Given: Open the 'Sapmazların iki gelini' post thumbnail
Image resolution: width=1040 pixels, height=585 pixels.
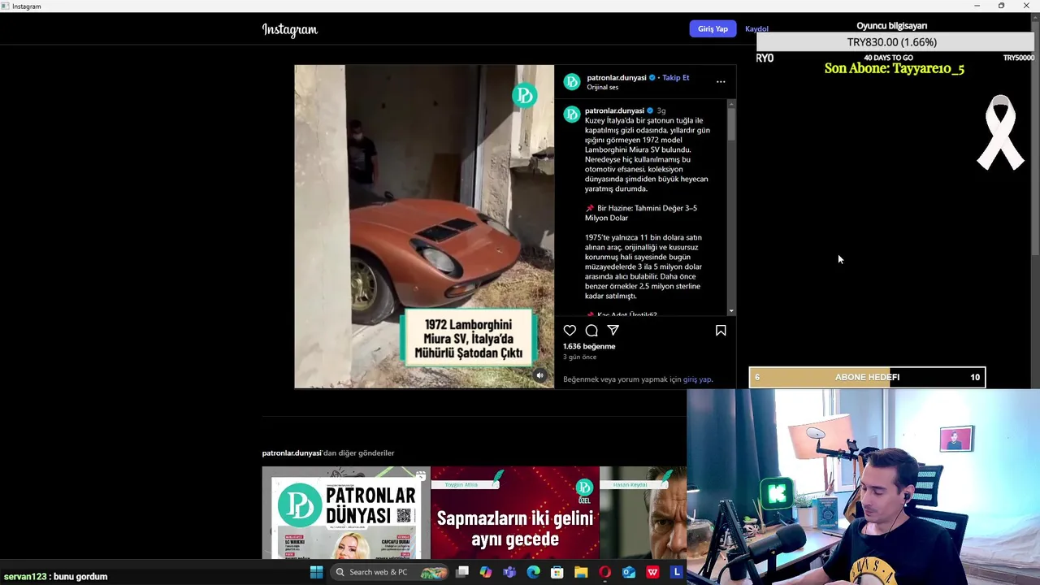Looking at the screenshot, I should (x=515, y=513).
